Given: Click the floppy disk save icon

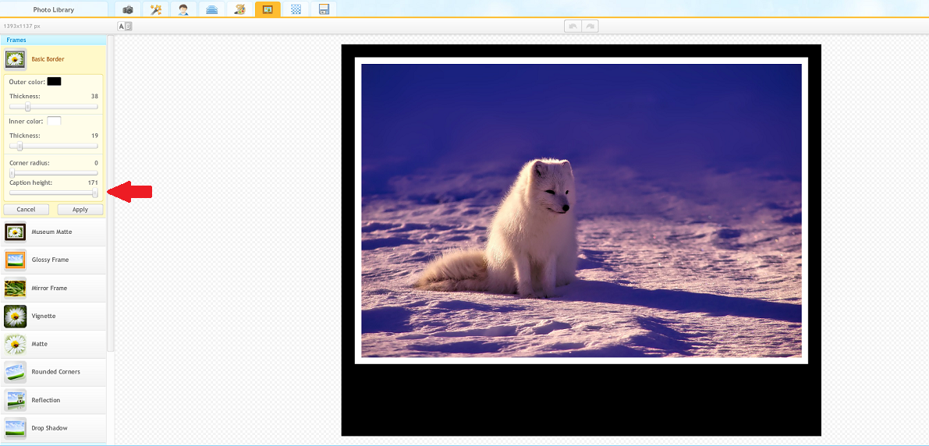Looking at the screenshot, I should click(x=324, y=9).
